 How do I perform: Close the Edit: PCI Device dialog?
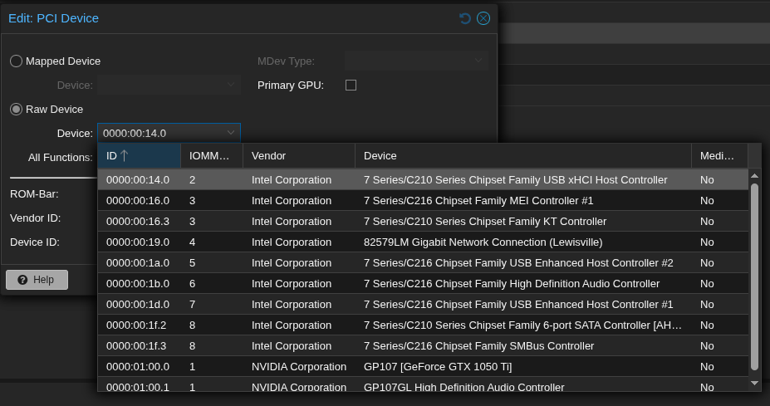pyautogui.click(x=483, y=18)
